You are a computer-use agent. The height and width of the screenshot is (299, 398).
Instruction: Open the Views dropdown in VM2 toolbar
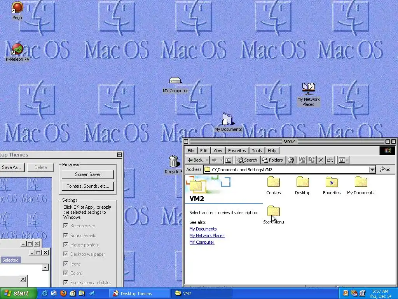pyautogui.click(x=344, y=160)
